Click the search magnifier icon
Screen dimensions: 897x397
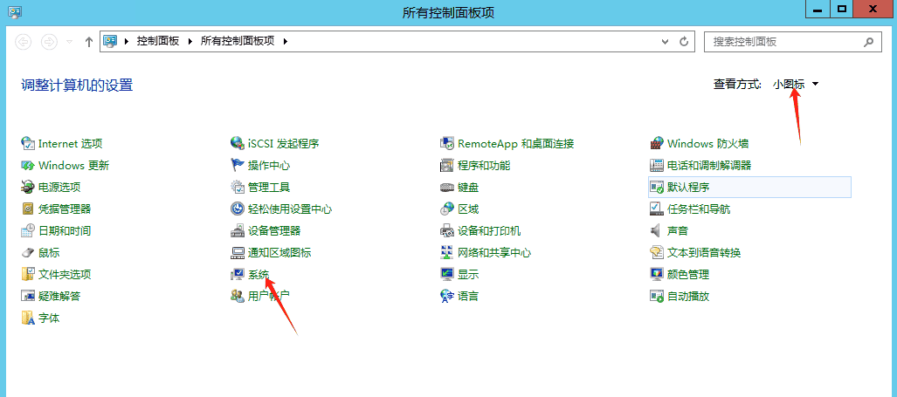click(x=869, y=42)
